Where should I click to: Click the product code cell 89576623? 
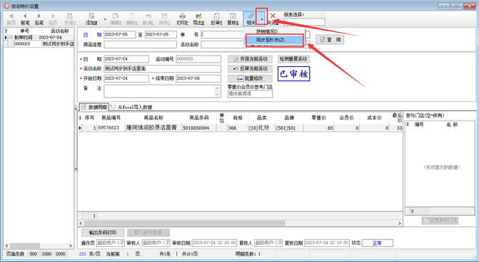coord(111,127)
